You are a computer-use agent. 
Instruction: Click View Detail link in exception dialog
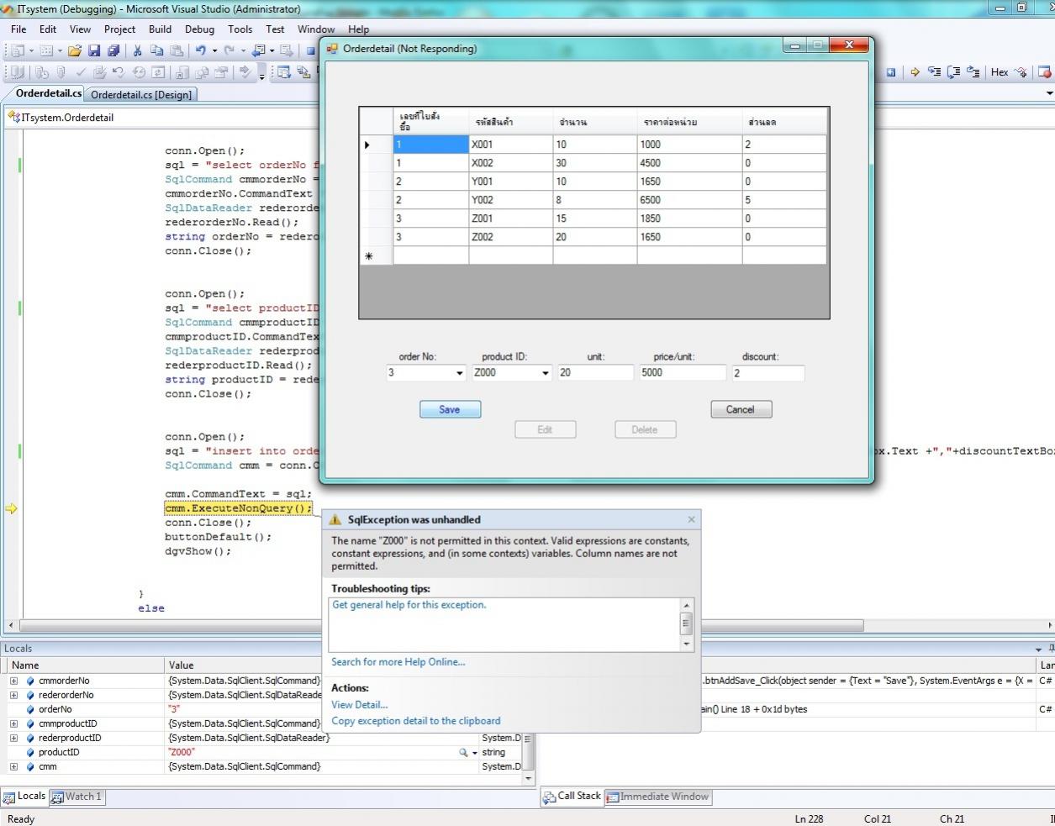(359, 705)
